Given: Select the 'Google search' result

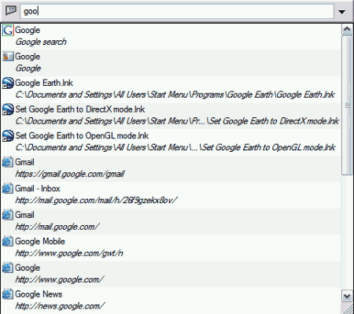Looking at the screenshot, I should tap(171, 36).
